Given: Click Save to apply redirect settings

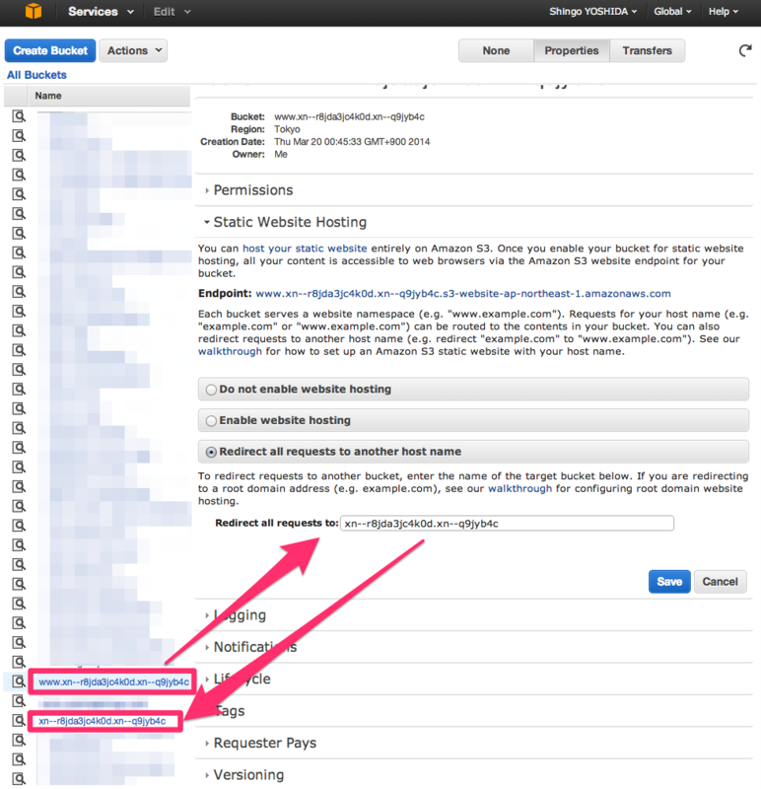Looking at the screenshot, I should point(669,582).
